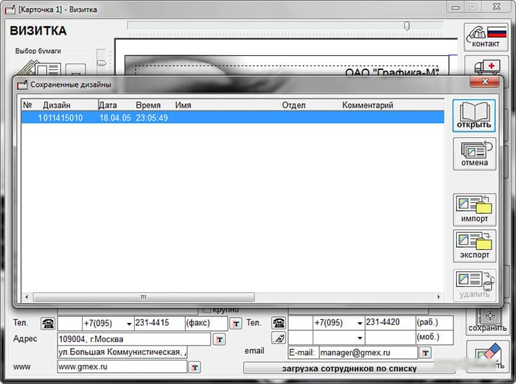Click the экспорт (export) design icon
516x384 pixels.
474,245
